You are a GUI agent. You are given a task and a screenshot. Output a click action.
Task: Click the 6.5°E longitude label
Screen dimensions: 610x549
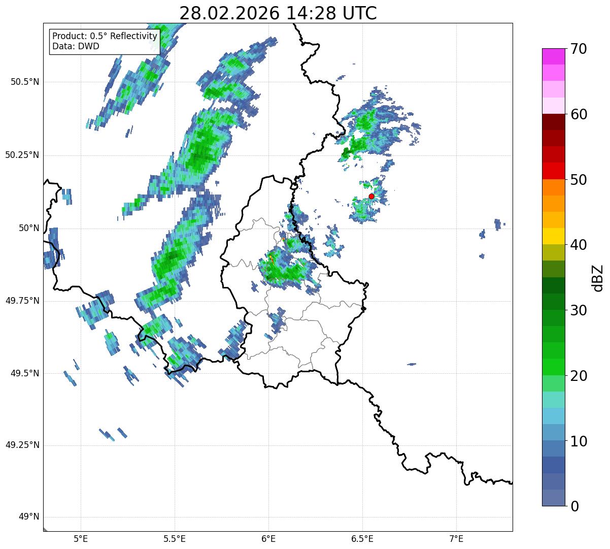(362, 538)
